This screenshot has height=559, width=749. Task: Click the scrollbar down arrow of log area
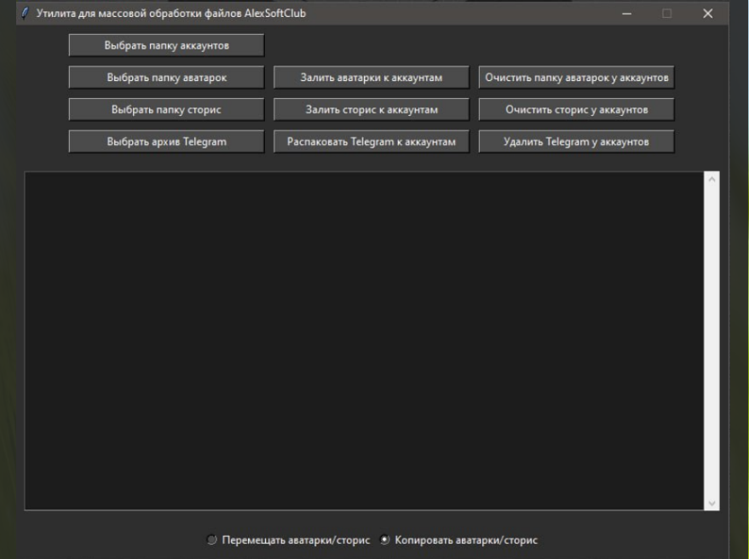712,503
